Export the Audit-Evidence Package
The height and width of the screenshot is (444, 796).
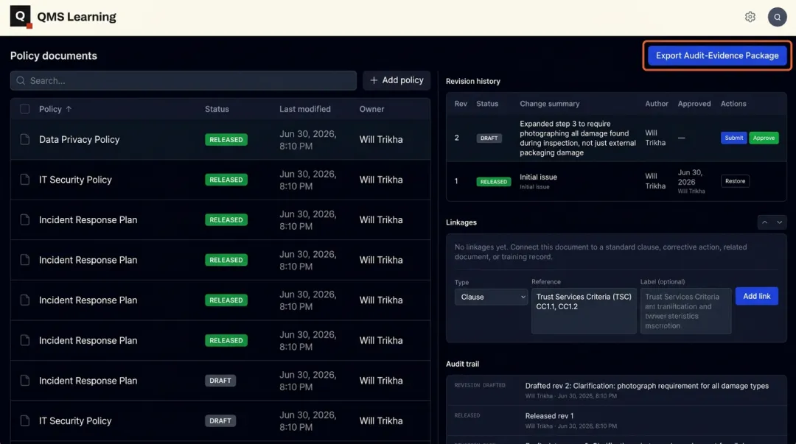[717, 56]
